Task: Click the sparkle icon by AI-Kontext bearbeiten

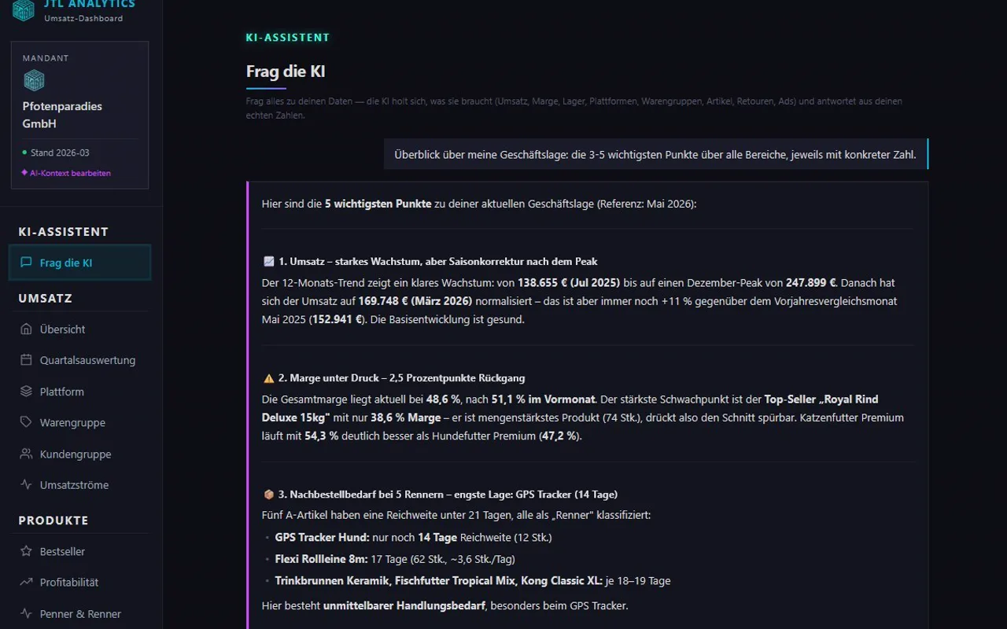Action: [x=24, y=173]
